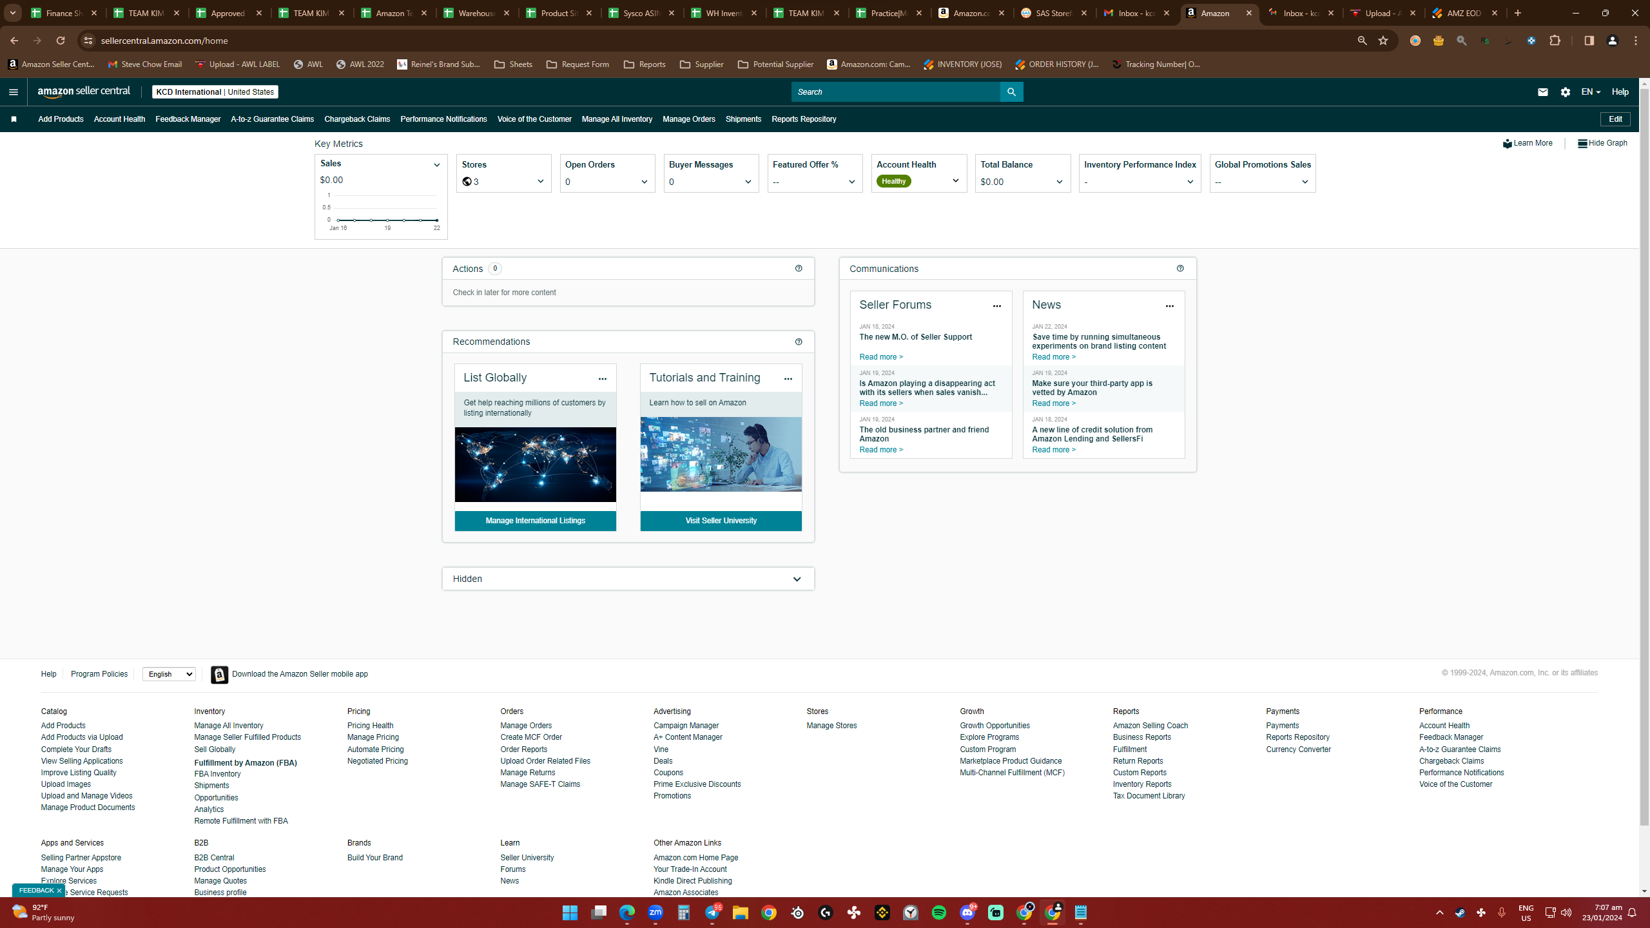Open Manage Orders in favorites bar
Screen dimensions: 1650x928
tap(688, 119)
